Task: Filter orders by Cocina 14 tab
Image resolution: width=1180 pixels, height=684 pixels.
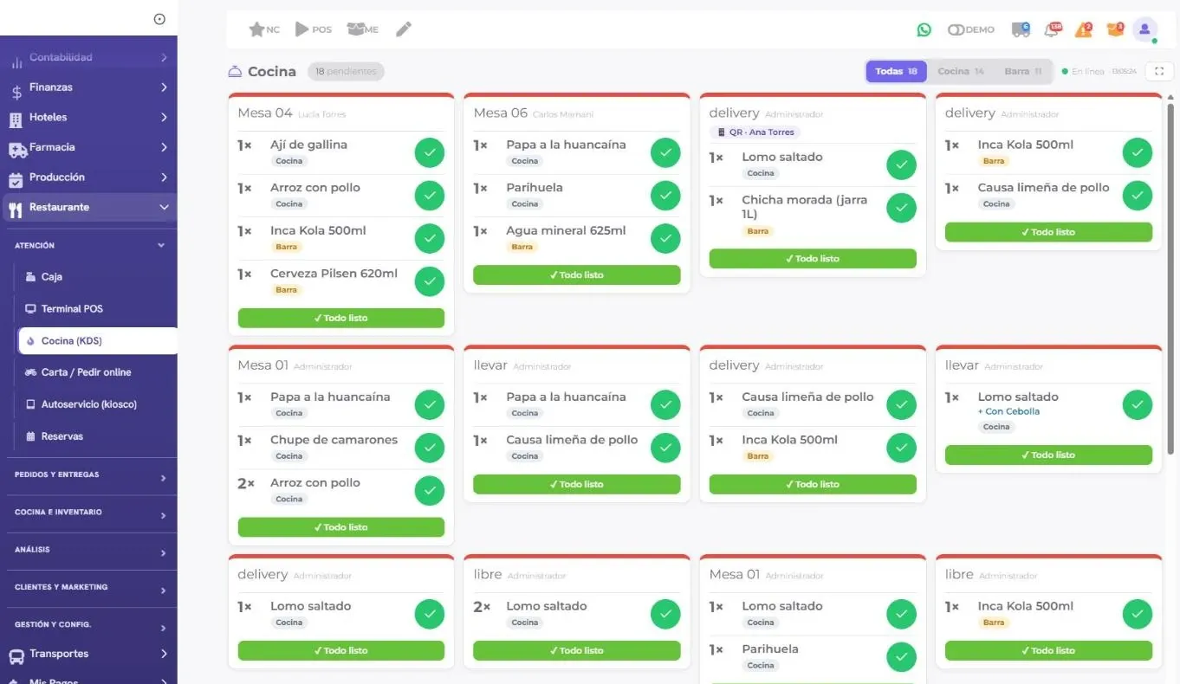Action: (x=961, y=71)
